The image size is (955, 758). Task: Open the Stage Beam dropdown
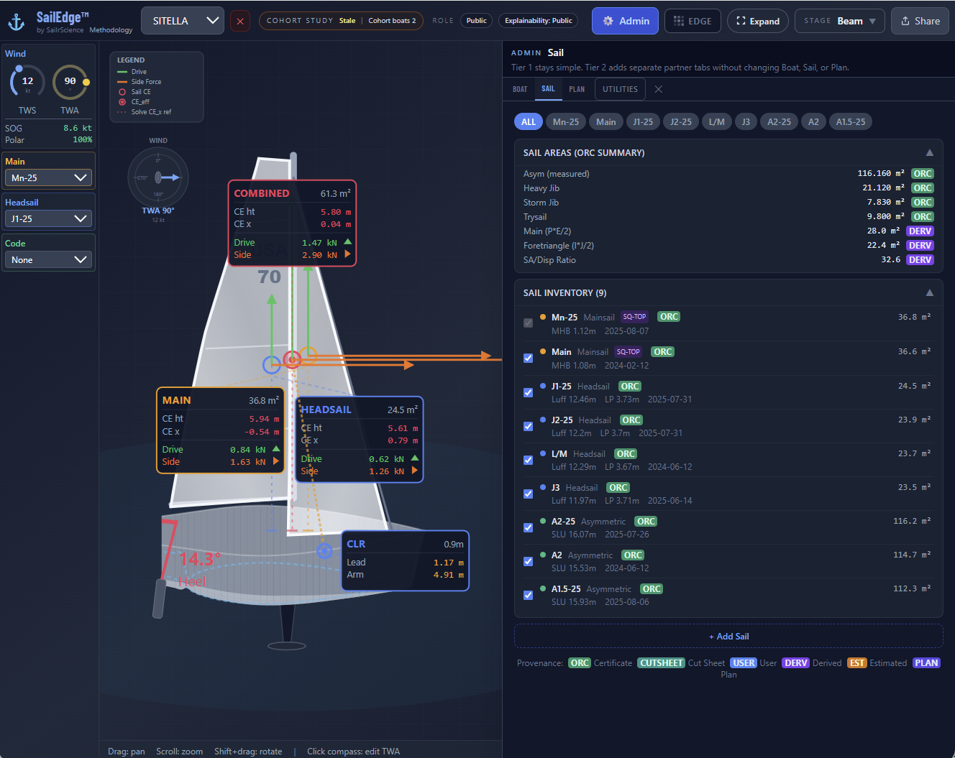(x=839, y=21)
